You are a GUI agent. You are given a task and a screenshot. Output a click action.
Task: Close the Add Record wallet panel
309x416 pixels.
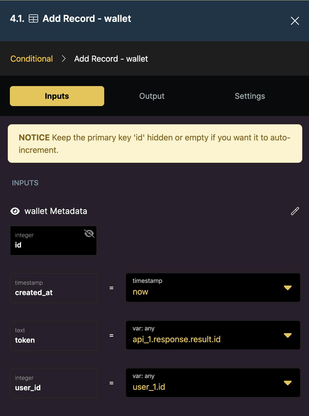coord(295,21)
